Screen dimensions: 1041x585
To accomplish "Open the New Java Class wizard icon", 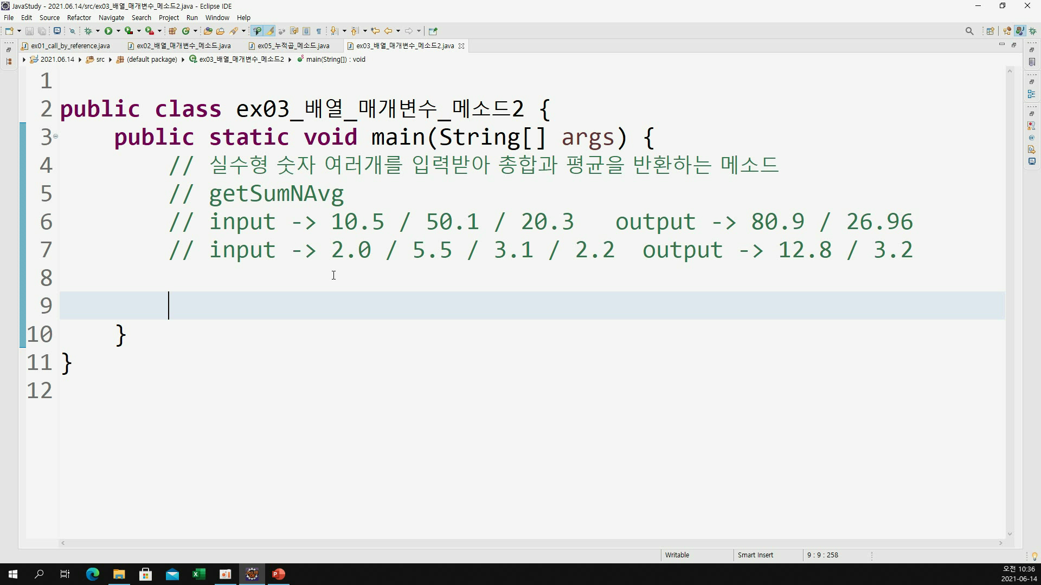I will click(x=186, y=31).
